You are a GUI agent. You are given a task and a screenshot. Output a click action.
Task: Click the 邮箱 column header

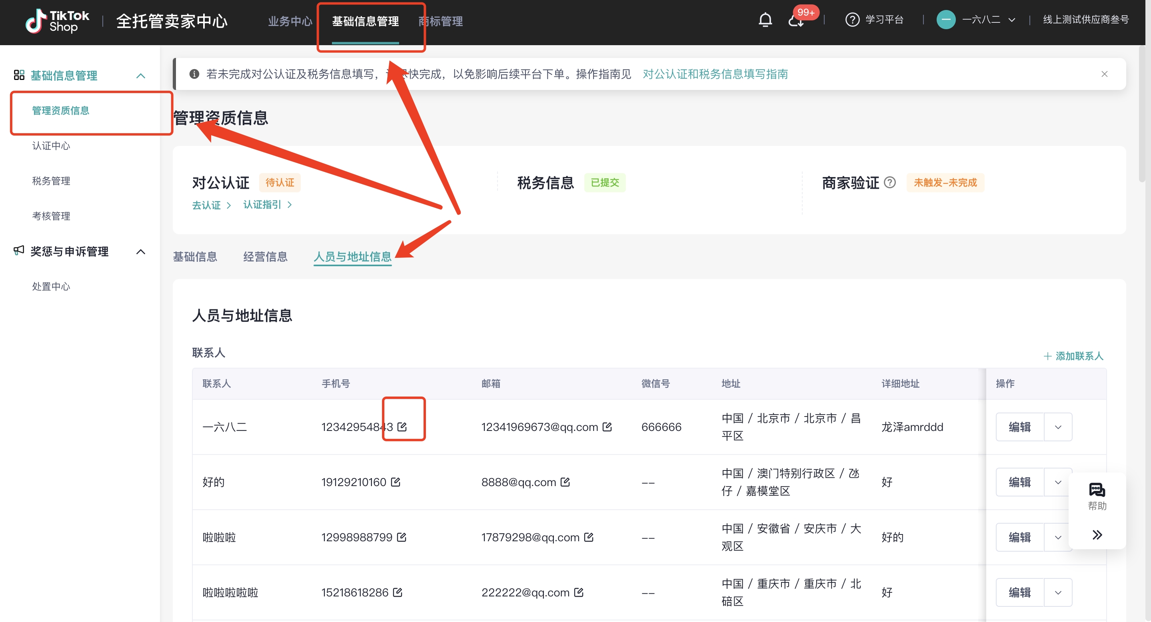(491, 384)
